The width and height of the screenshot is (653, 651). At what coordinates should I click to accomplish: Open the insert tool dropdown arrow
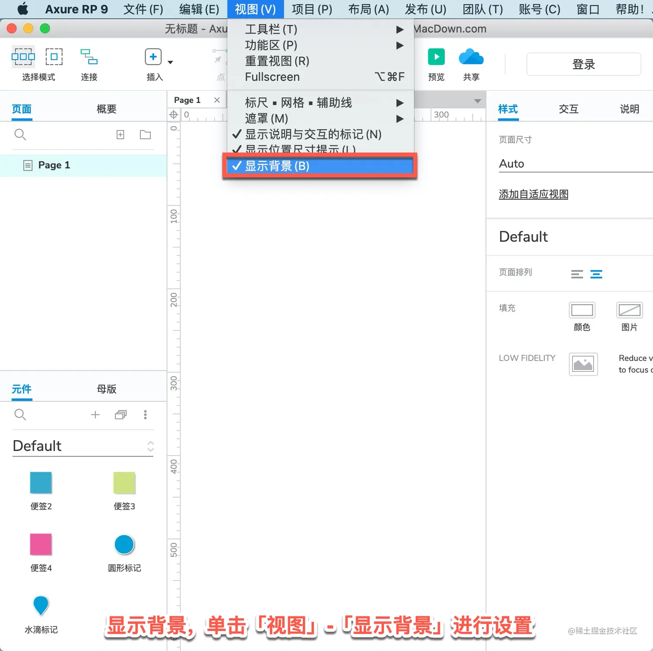tap(170, 62)
